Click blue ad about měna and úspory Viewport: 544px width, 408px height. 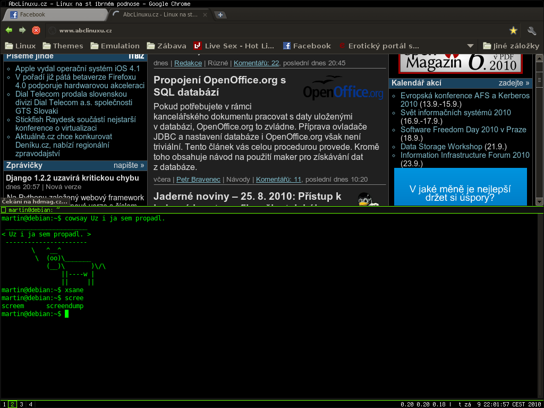click(461, 187)
